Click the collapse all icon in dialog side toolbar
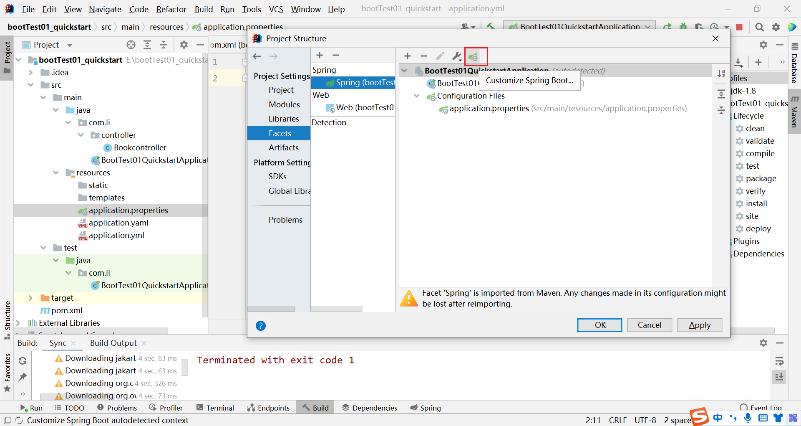The image size is (801, 426). click(x=721, y=110)
